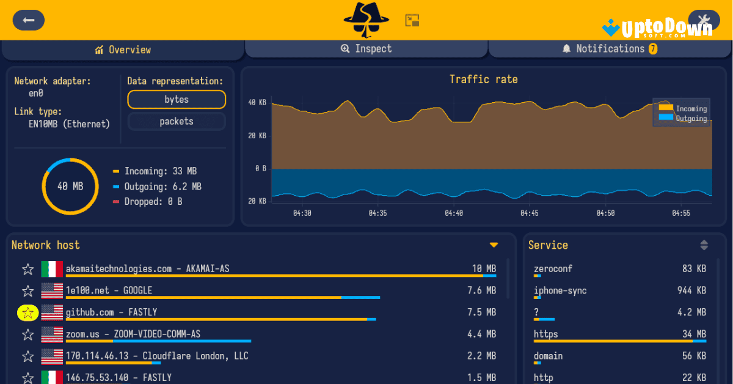733x384 pixels.
Task: Select packets data representation
Action: click(x=176, y=121)
